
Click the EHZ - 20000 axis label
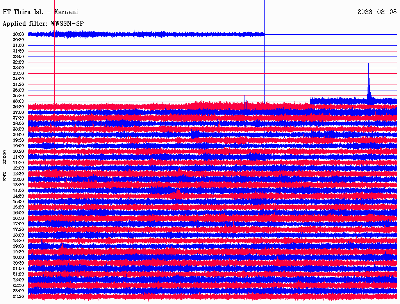pos(5,165)
